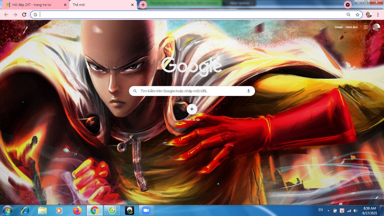Close the Thẻ mới tab
The width and height of the screenshot is (384, 216).
pos(132,4)
